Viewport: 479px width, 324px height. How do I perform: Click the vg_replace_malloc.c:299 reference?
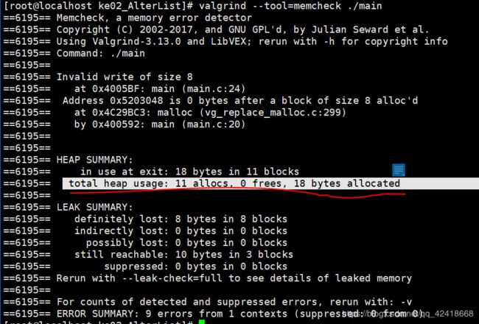[x=273, y=113]
